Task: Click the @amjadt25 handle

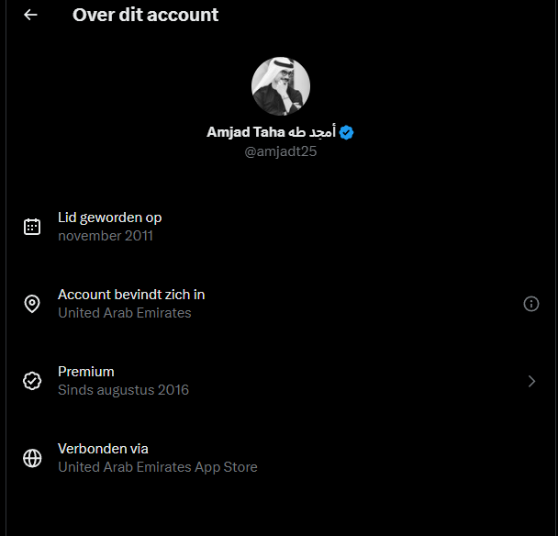Action: 281,151
